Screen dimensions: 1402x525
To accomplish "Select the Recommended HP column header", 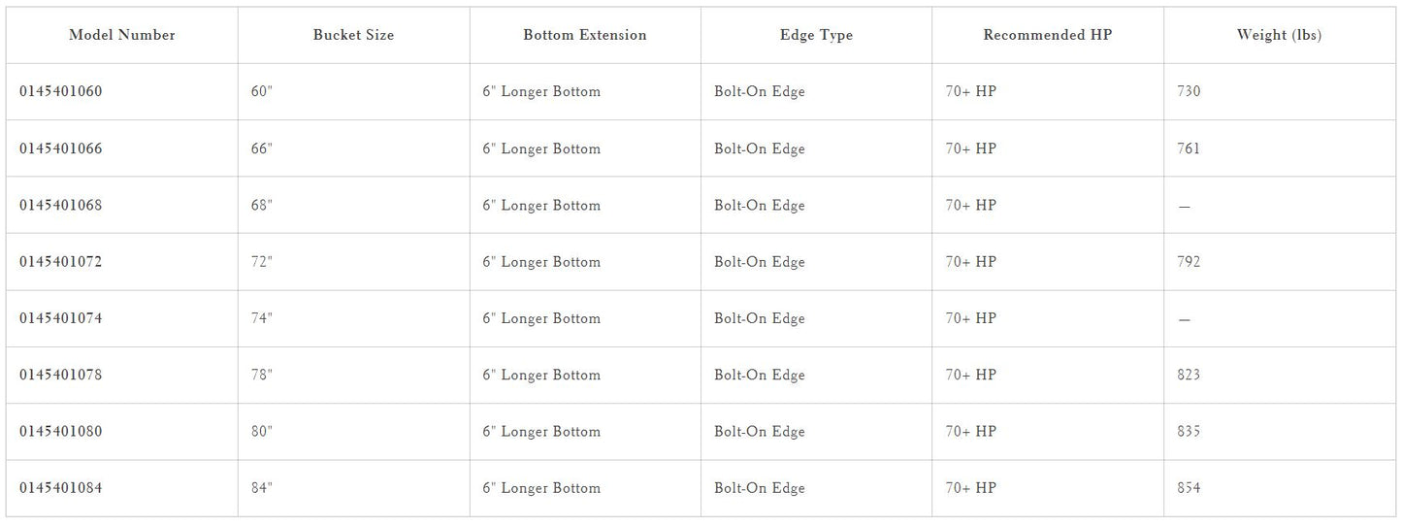I will (x=1047, y=35).
